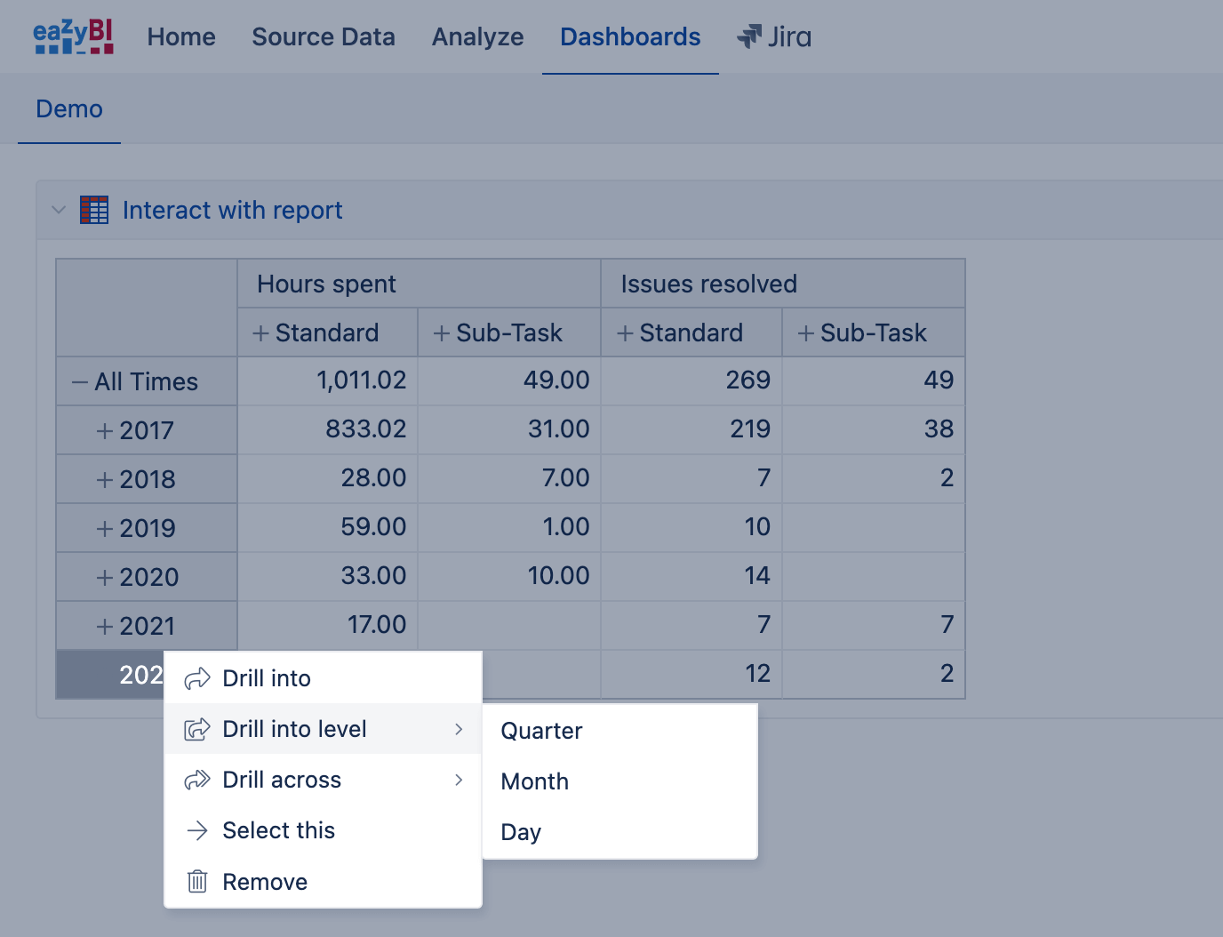
Task: Click the Drill into arrow icon
Action: click(x=197, y=679)
